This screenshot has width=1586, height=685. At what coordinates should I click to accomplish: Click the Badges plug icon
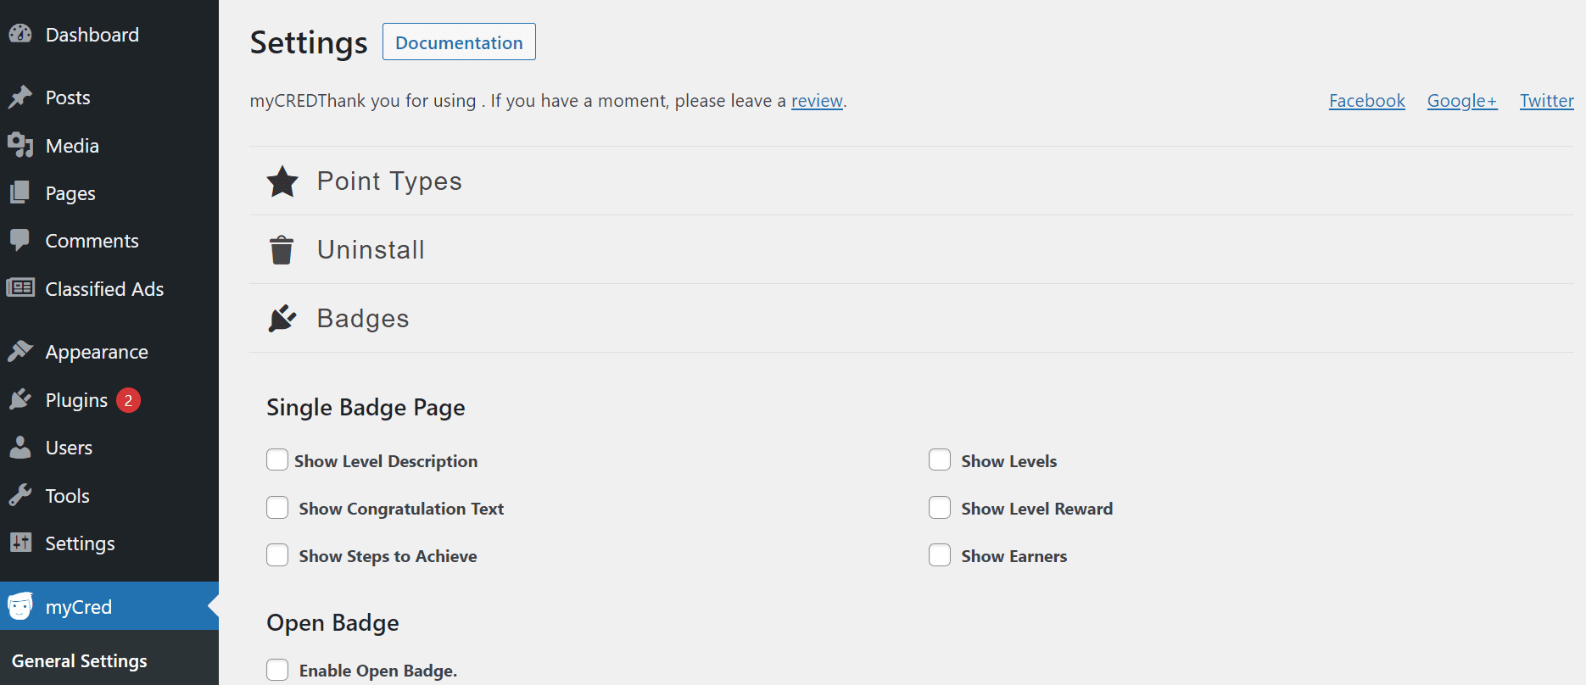tap(282, 318)
